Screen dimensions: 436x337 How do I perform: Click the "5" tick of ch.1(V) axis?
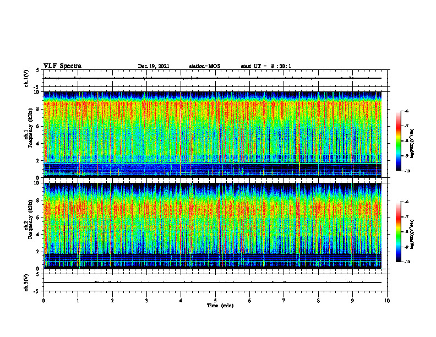click(39, 70)
